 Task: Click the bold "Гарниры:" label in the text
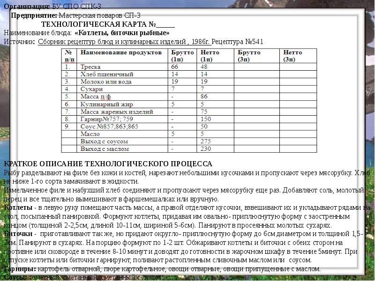(x=19, y=269)
